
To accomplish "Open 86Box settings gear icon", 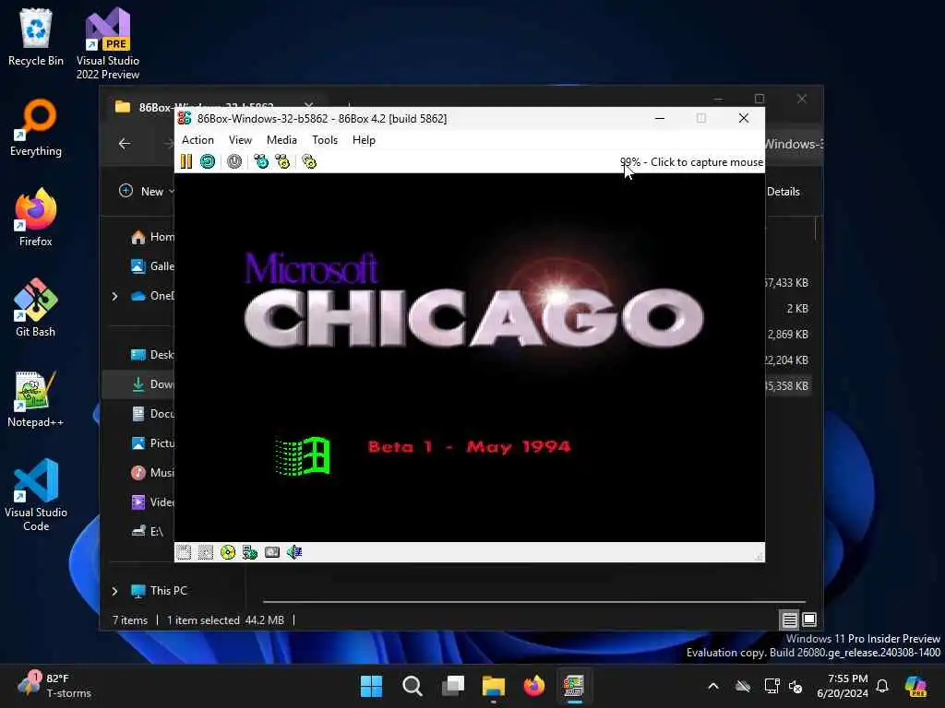I will 309,161.
